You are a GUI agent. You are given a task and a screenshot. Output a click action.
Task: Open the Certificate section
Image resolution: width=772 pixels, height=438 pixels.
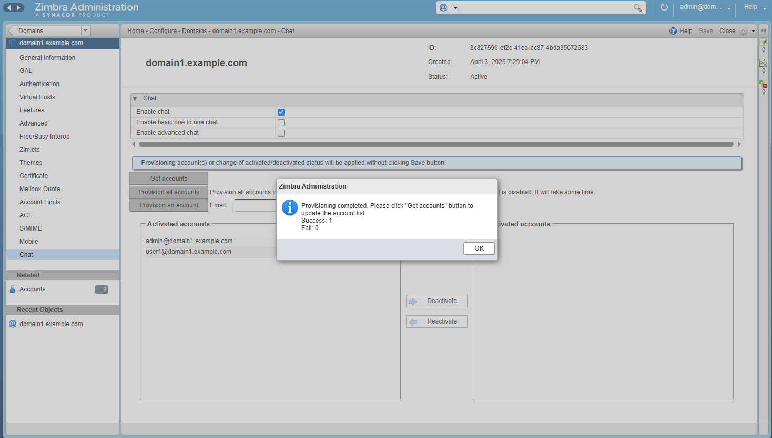point(34,176)
